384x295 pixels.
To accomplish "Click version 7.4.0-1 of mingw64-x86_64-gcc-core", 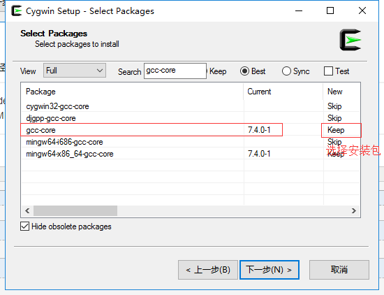I will 259,154.
